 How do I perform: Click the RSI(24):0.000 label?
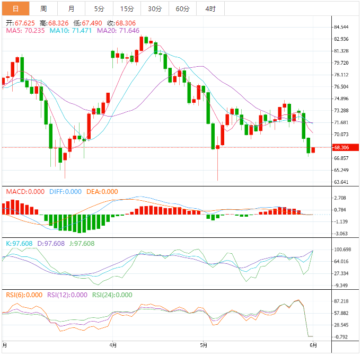pos(112,295)
